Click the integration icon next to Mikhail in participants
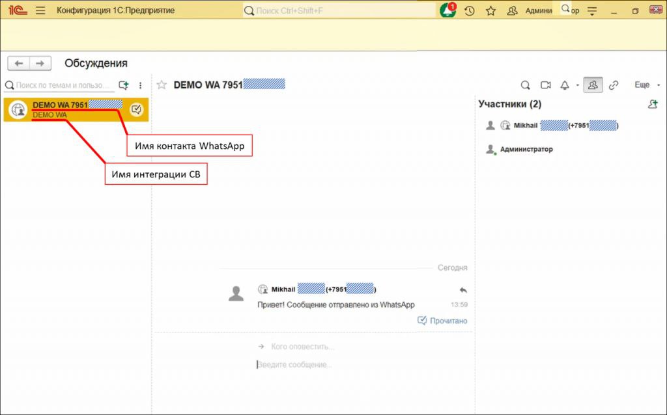Image resolution: width=667 pixels, height=415 pixels. tap(505, 126)
